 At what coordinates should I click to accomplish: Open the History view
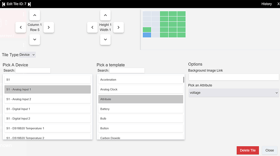[x=267, y=4]
